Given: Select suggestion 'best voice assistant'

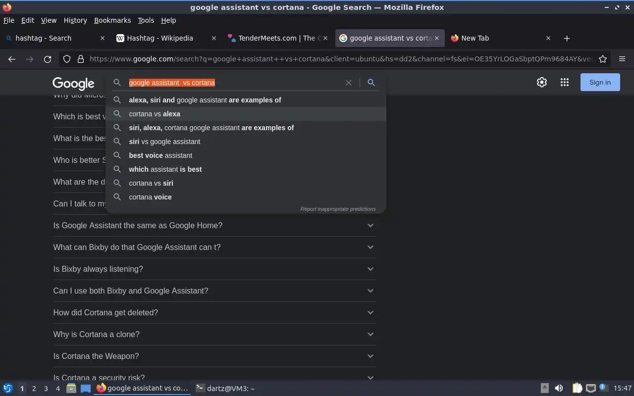Looking at the screenshot, I should click(246, 155).
